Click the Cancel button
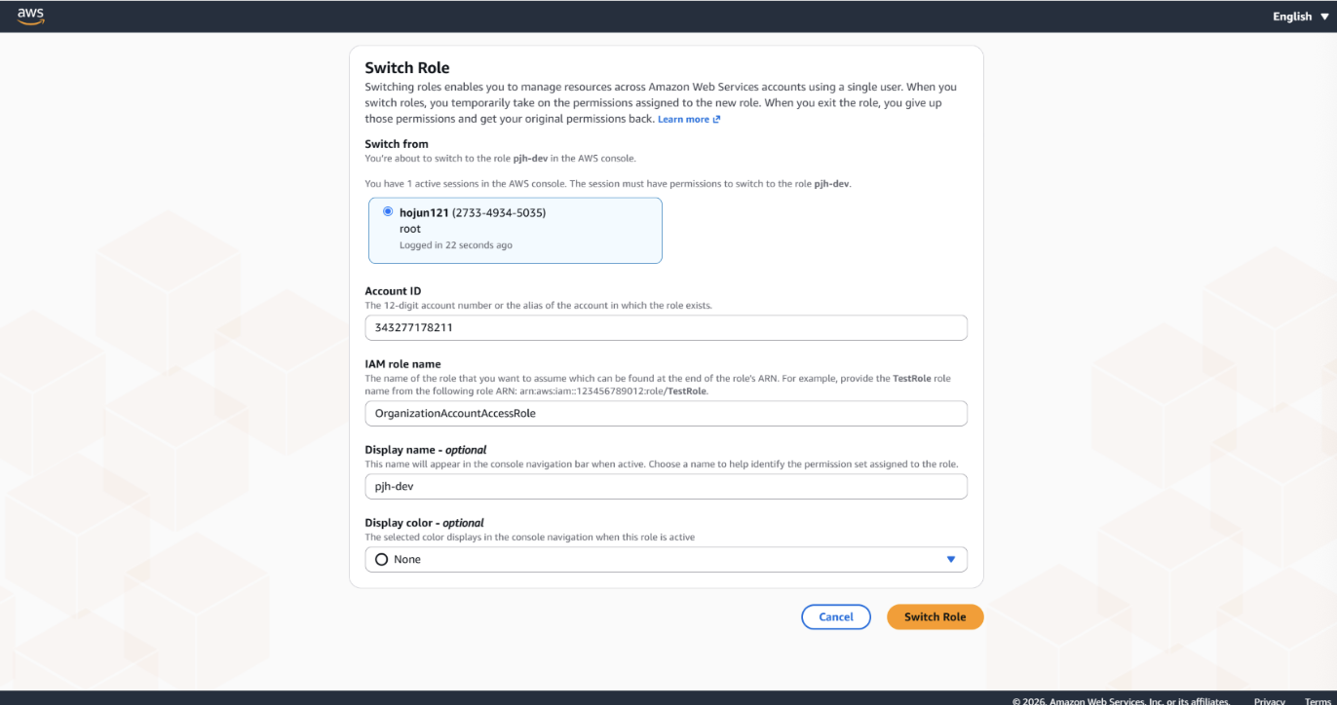Image resolution: width=1337 pixels, height=705 pixels. 836,617
